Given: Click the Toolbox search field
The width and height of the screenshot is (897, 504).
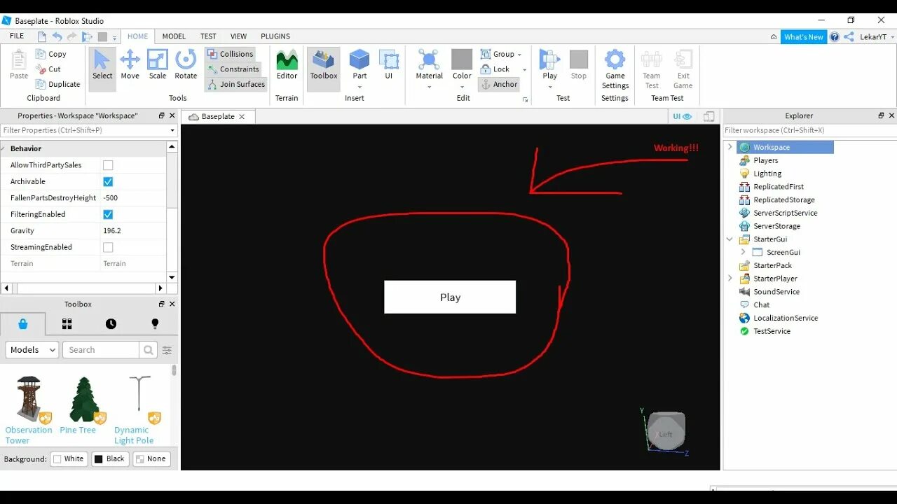Looking at the screenshot, I should 101,350.
